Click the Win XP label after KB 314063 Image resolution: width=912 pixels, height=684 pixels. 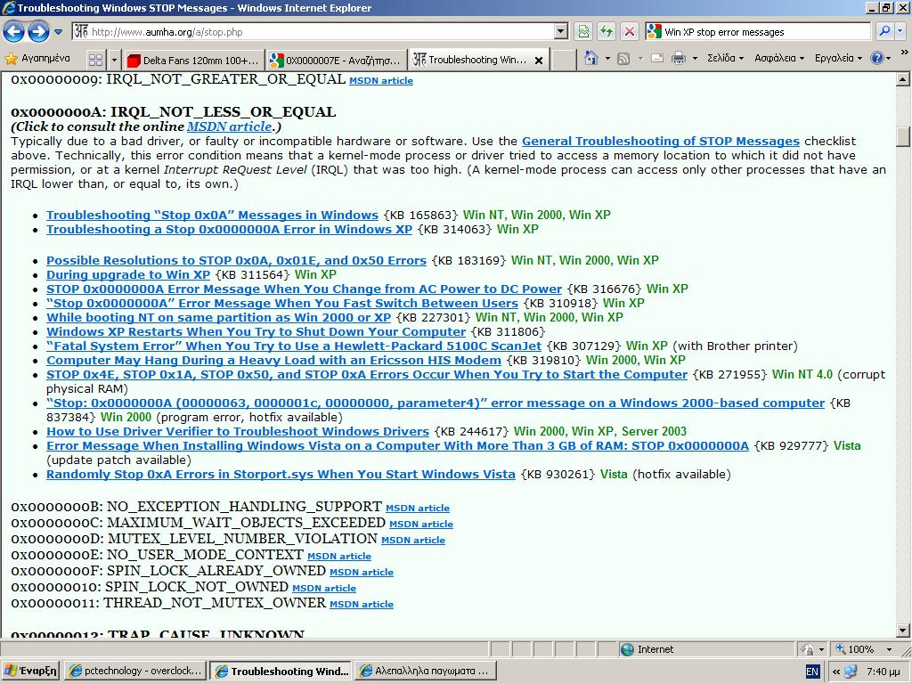(517, 229)
